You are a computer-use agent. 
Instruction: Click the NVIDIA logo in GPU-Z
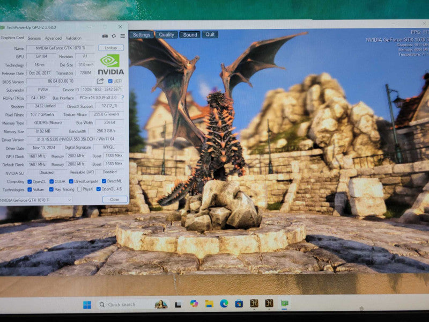[110, 64]
